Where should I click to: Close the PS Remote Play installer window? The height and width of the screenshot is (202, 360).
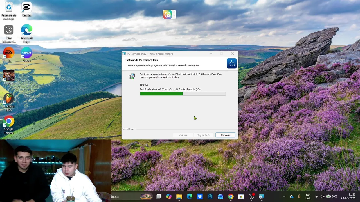pyautogui.click(x=233, y=54)
